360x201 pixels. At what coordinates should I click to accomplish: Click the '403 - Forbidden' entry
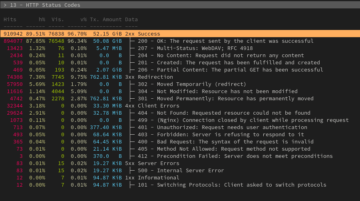click(x=221, y=135)
